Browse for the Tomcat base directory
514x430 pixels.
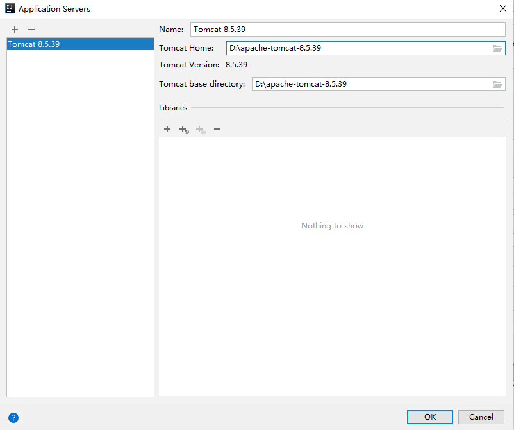(497, 84)
